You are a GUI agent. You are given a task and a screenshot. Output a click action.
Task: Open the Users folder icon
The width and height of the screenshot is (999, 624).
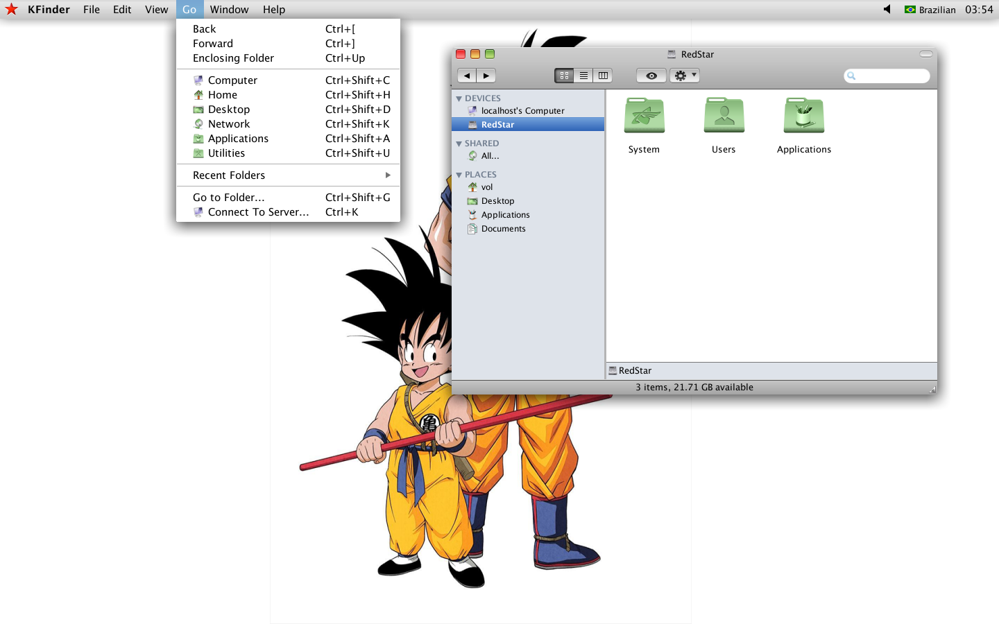click(724, 115)
